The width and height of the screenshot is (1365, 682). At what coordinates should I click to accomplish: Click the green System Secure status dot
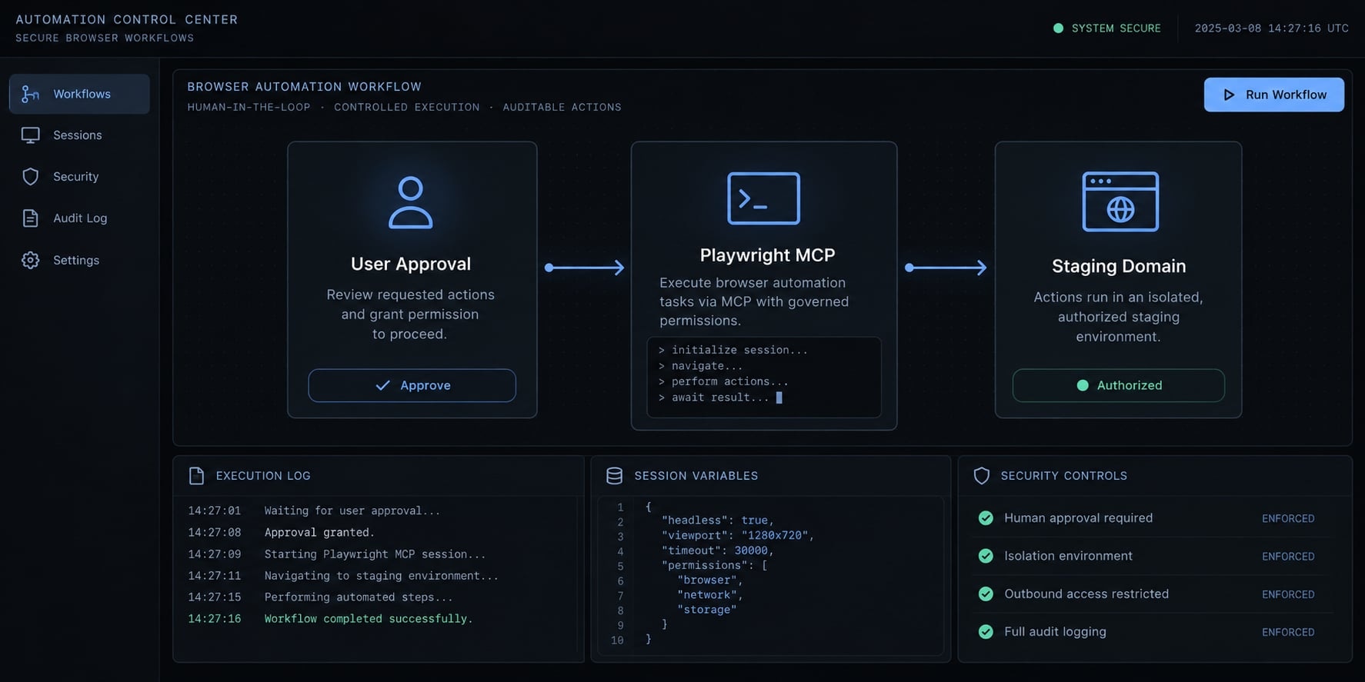coord(1058,28)
